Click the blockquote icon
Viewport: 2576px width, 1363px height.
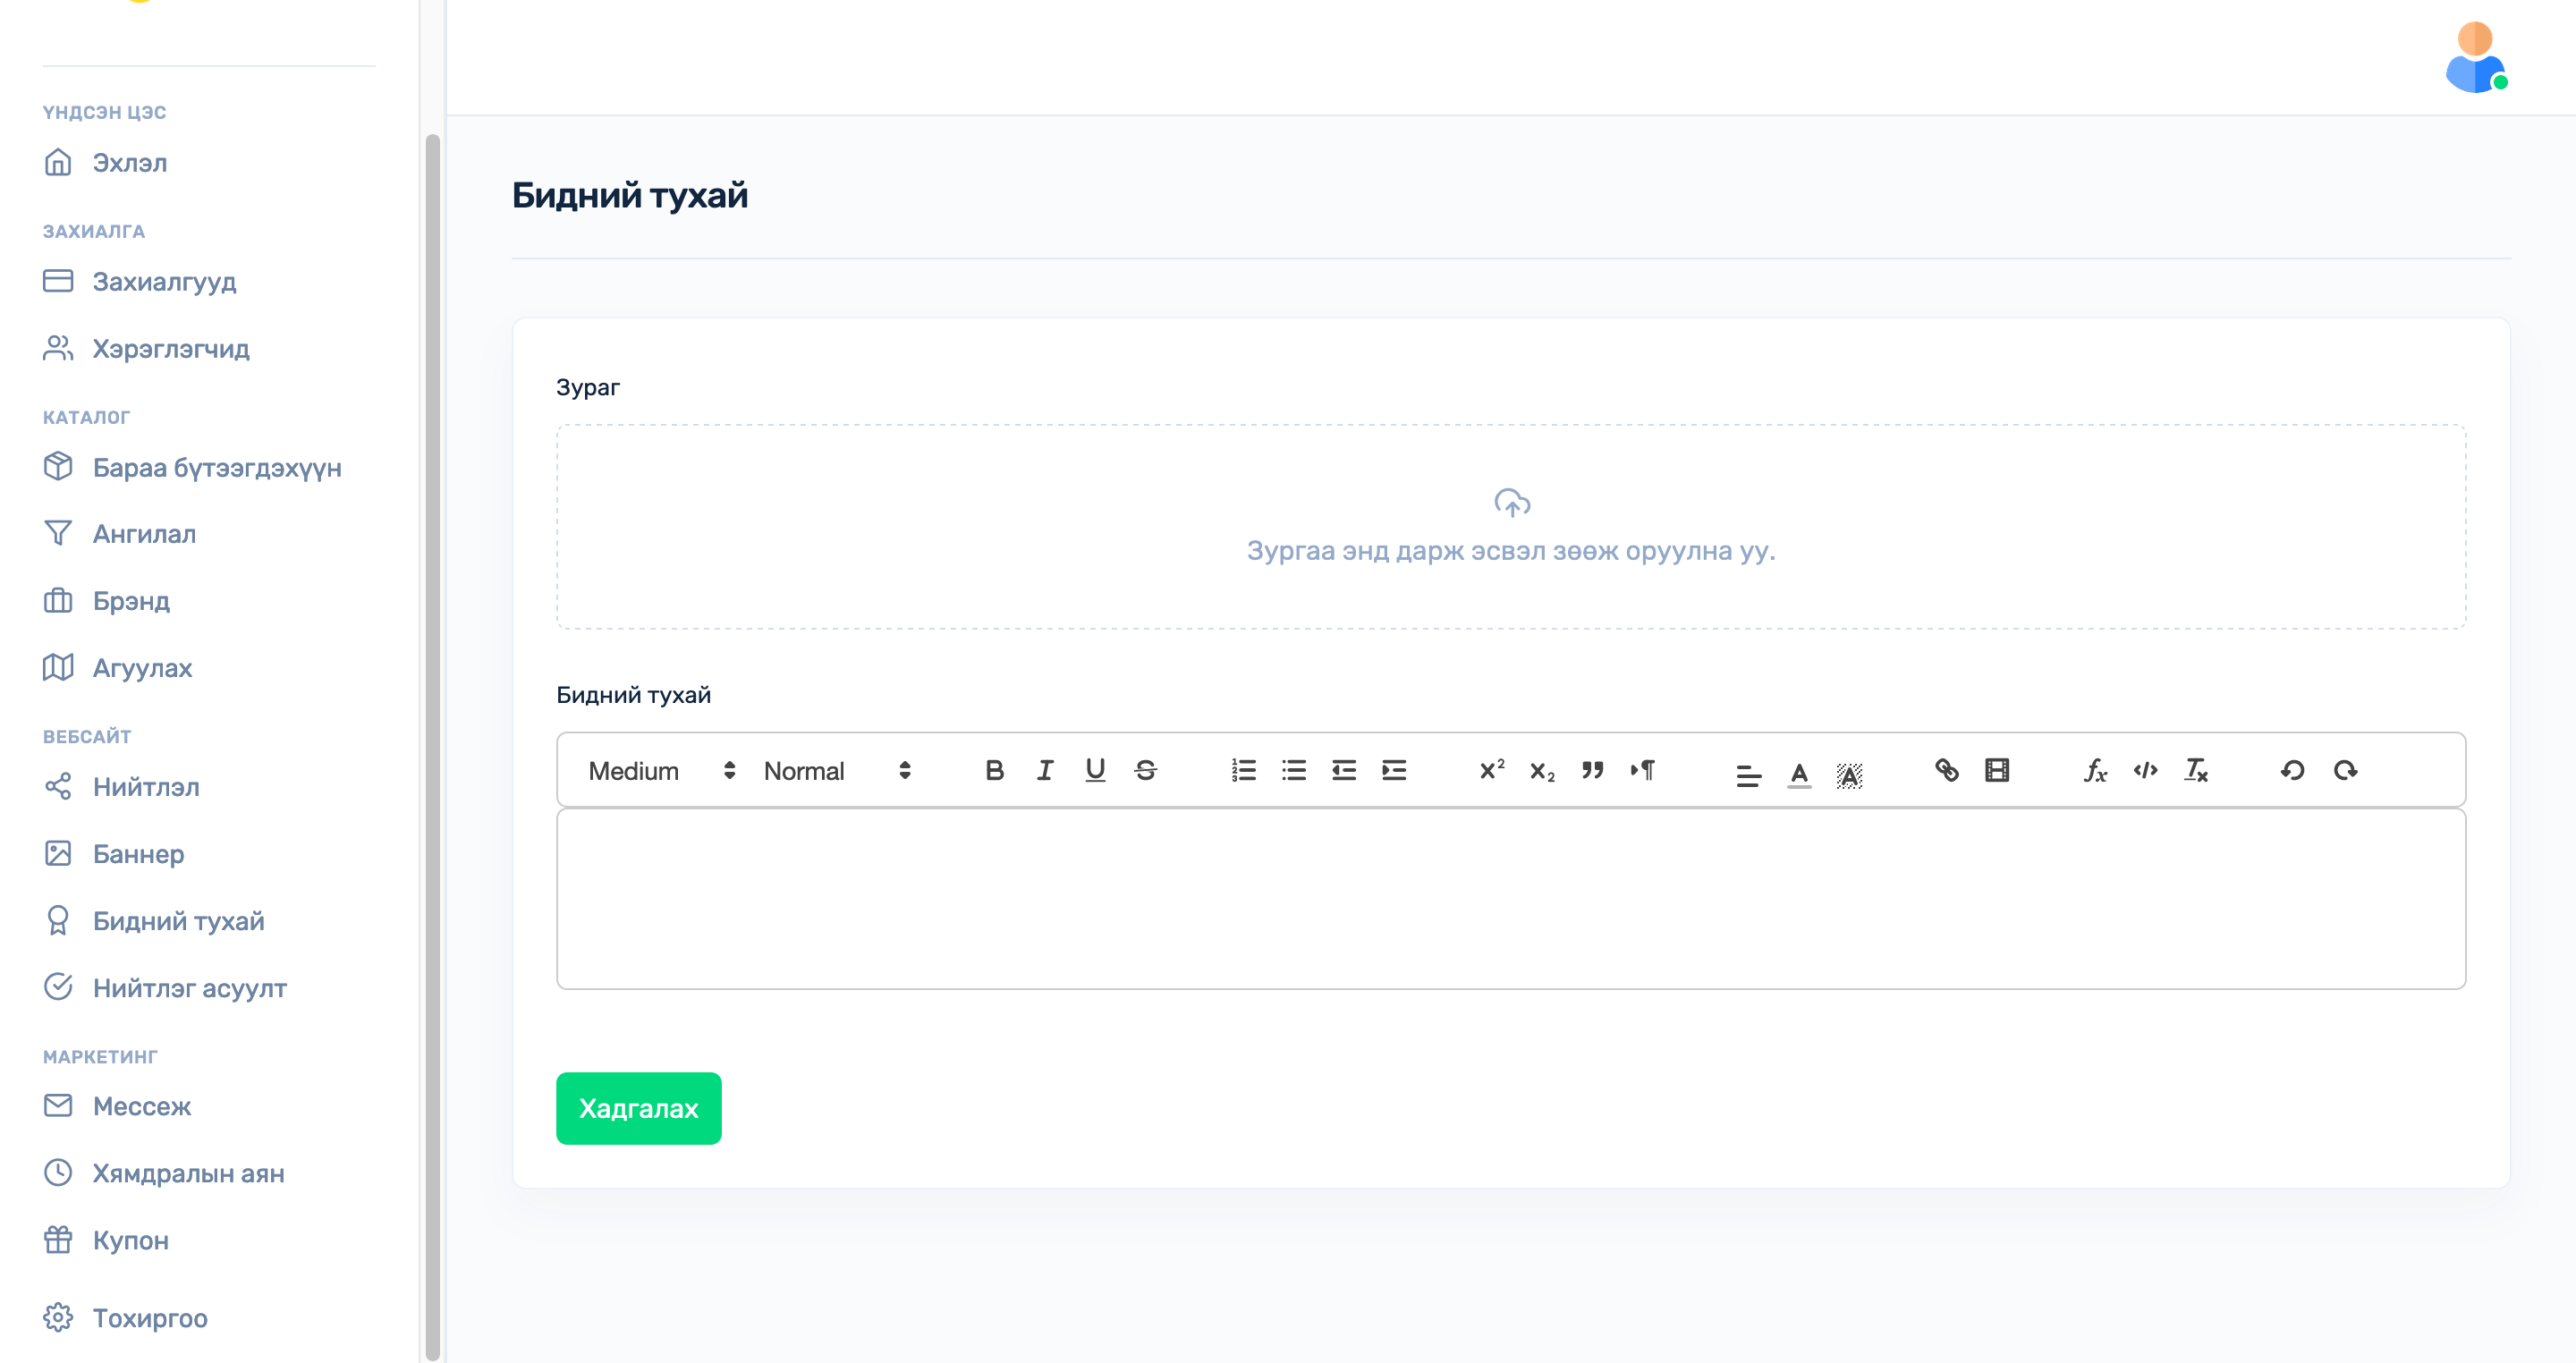click(1592, 770)
